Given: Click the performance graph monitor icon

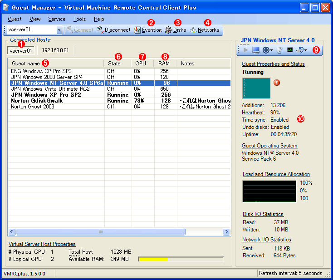Looking at the screenshot, I should tap(290, 50).
